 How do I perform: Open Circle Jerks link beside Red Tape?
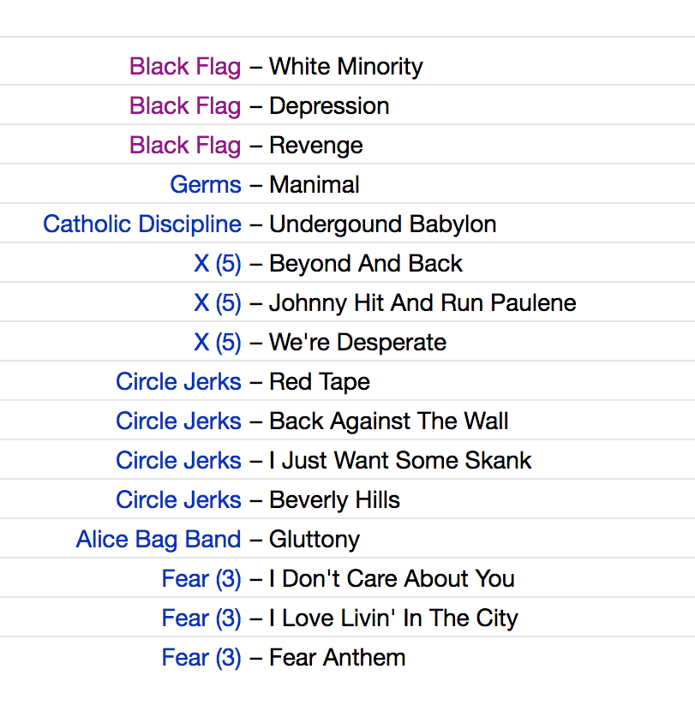pyautogui.click(x=179, y=382)
